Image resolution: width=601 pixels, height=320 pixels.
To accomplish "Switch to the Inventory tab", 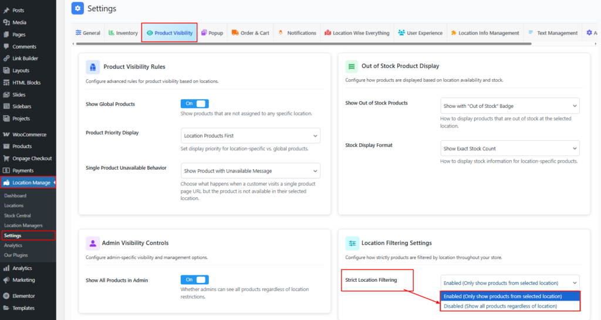I will (x=122, y=33).
